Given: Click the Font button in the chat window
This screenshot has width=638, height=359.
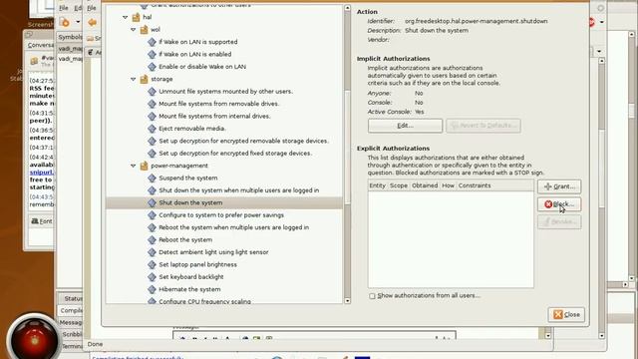Looking at the screenshot, I should pos(42,221).
